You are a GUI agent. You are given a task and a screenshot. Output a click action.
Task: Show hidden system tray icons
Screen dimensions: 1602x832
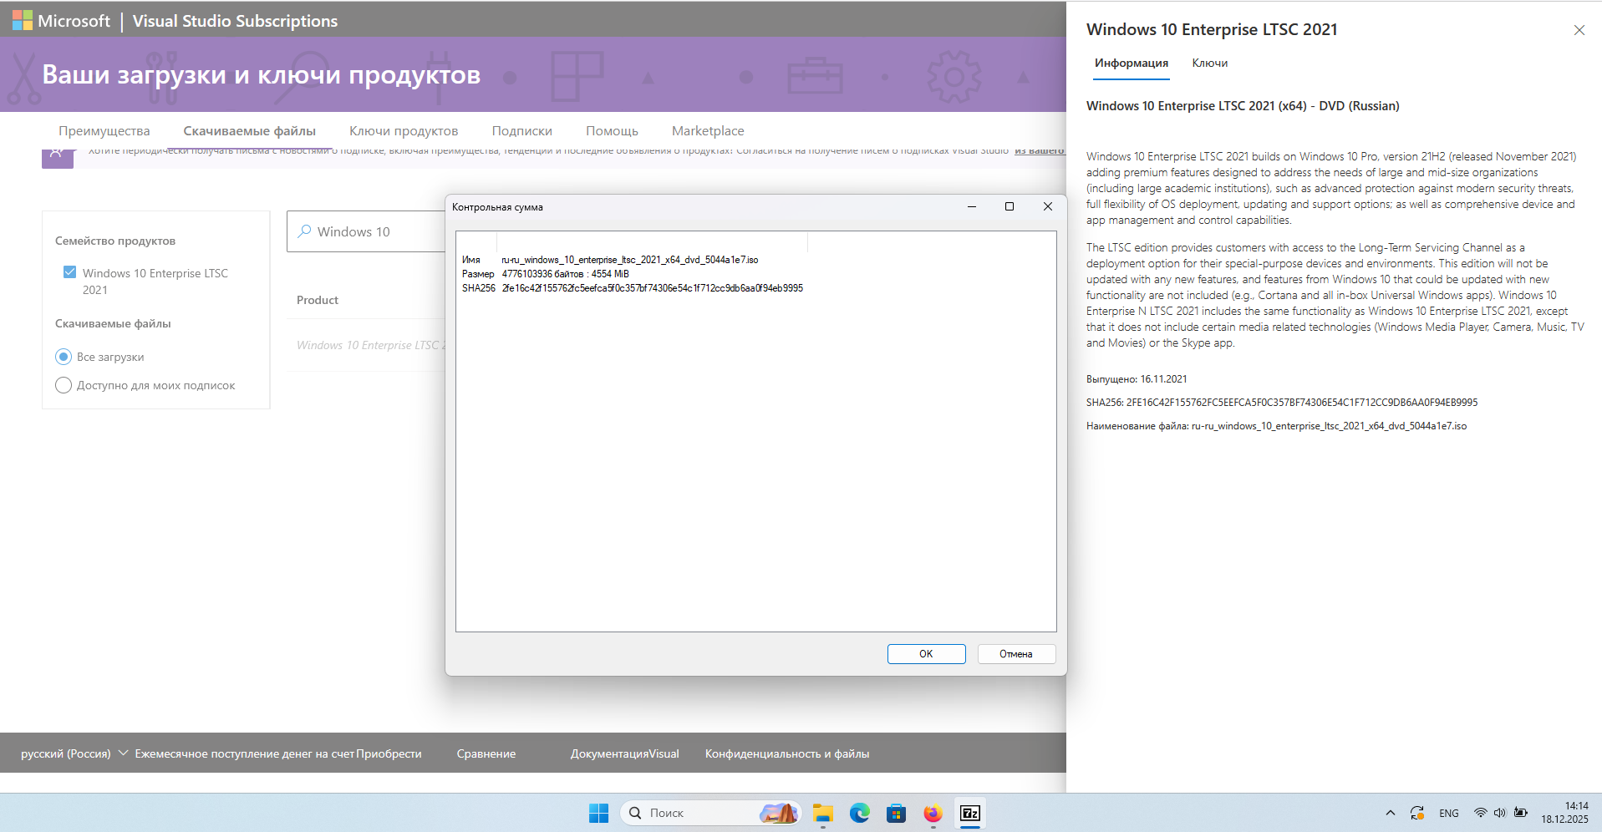1390,813
